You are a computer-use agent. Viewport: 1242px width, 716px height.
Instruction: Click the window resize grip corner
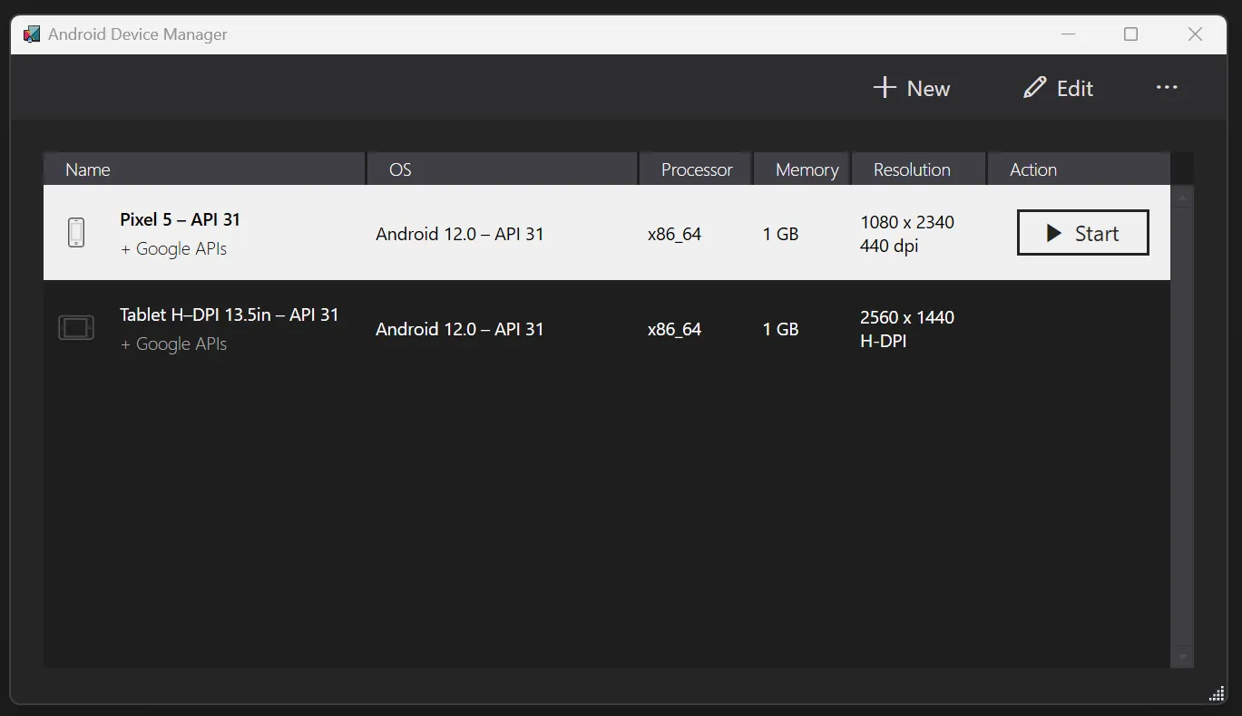(x=1218, y=694)
